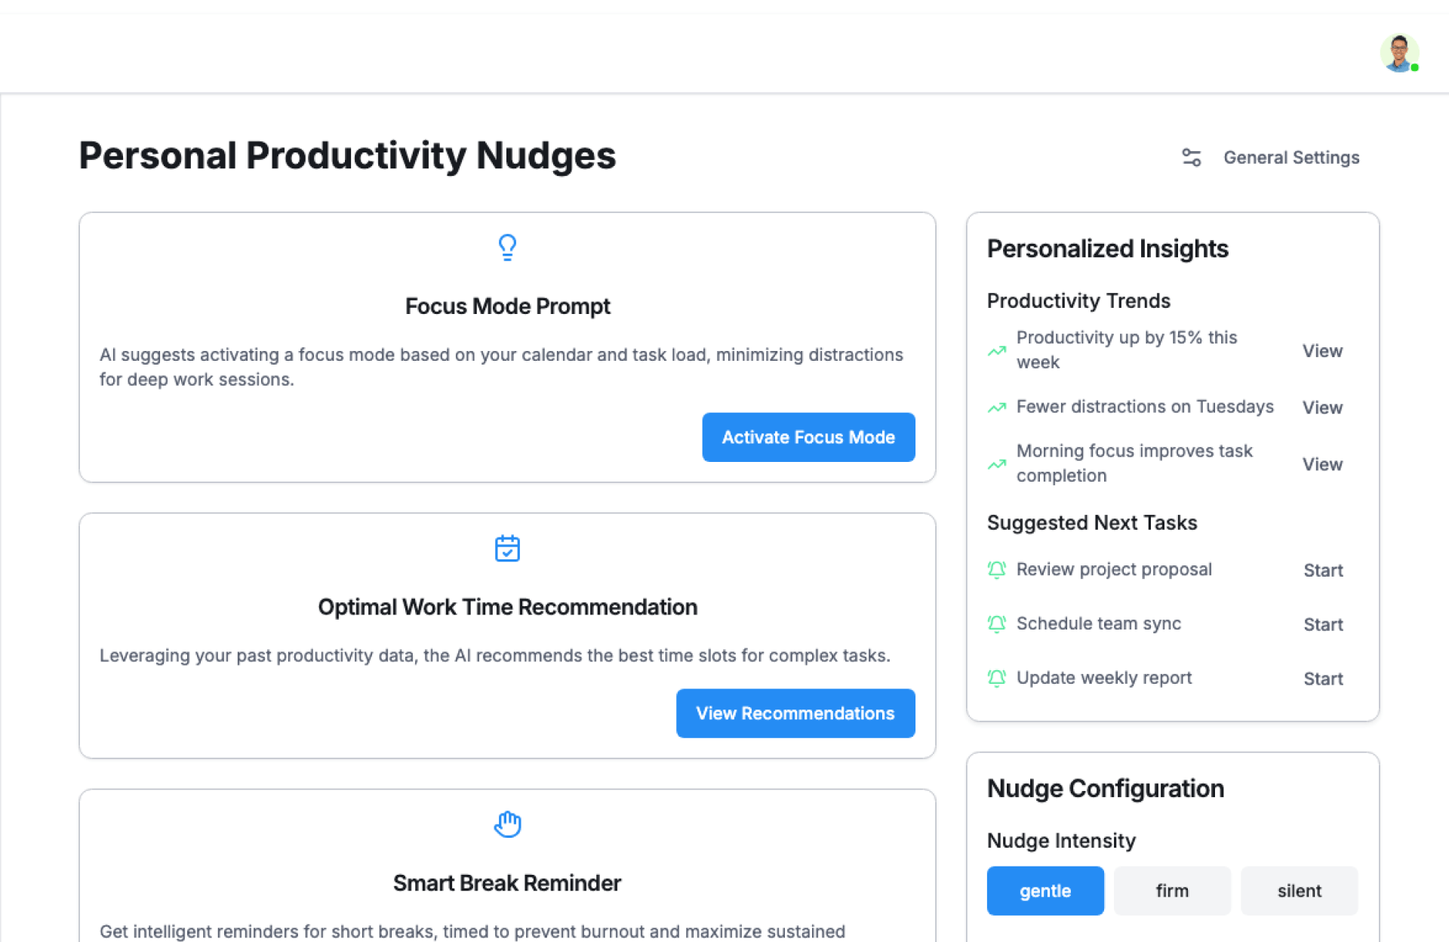The image size is (1449, 942).
Task: Open View Recommendations for optimal work time
Action: pos(795,713)
